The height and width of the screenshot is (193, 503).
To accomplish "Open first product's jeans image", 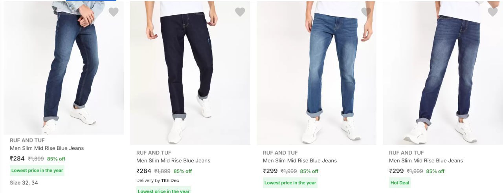I will [64, 69].
